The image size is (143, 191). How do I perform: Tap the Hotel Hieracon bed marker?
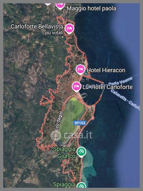pos(80,69)
